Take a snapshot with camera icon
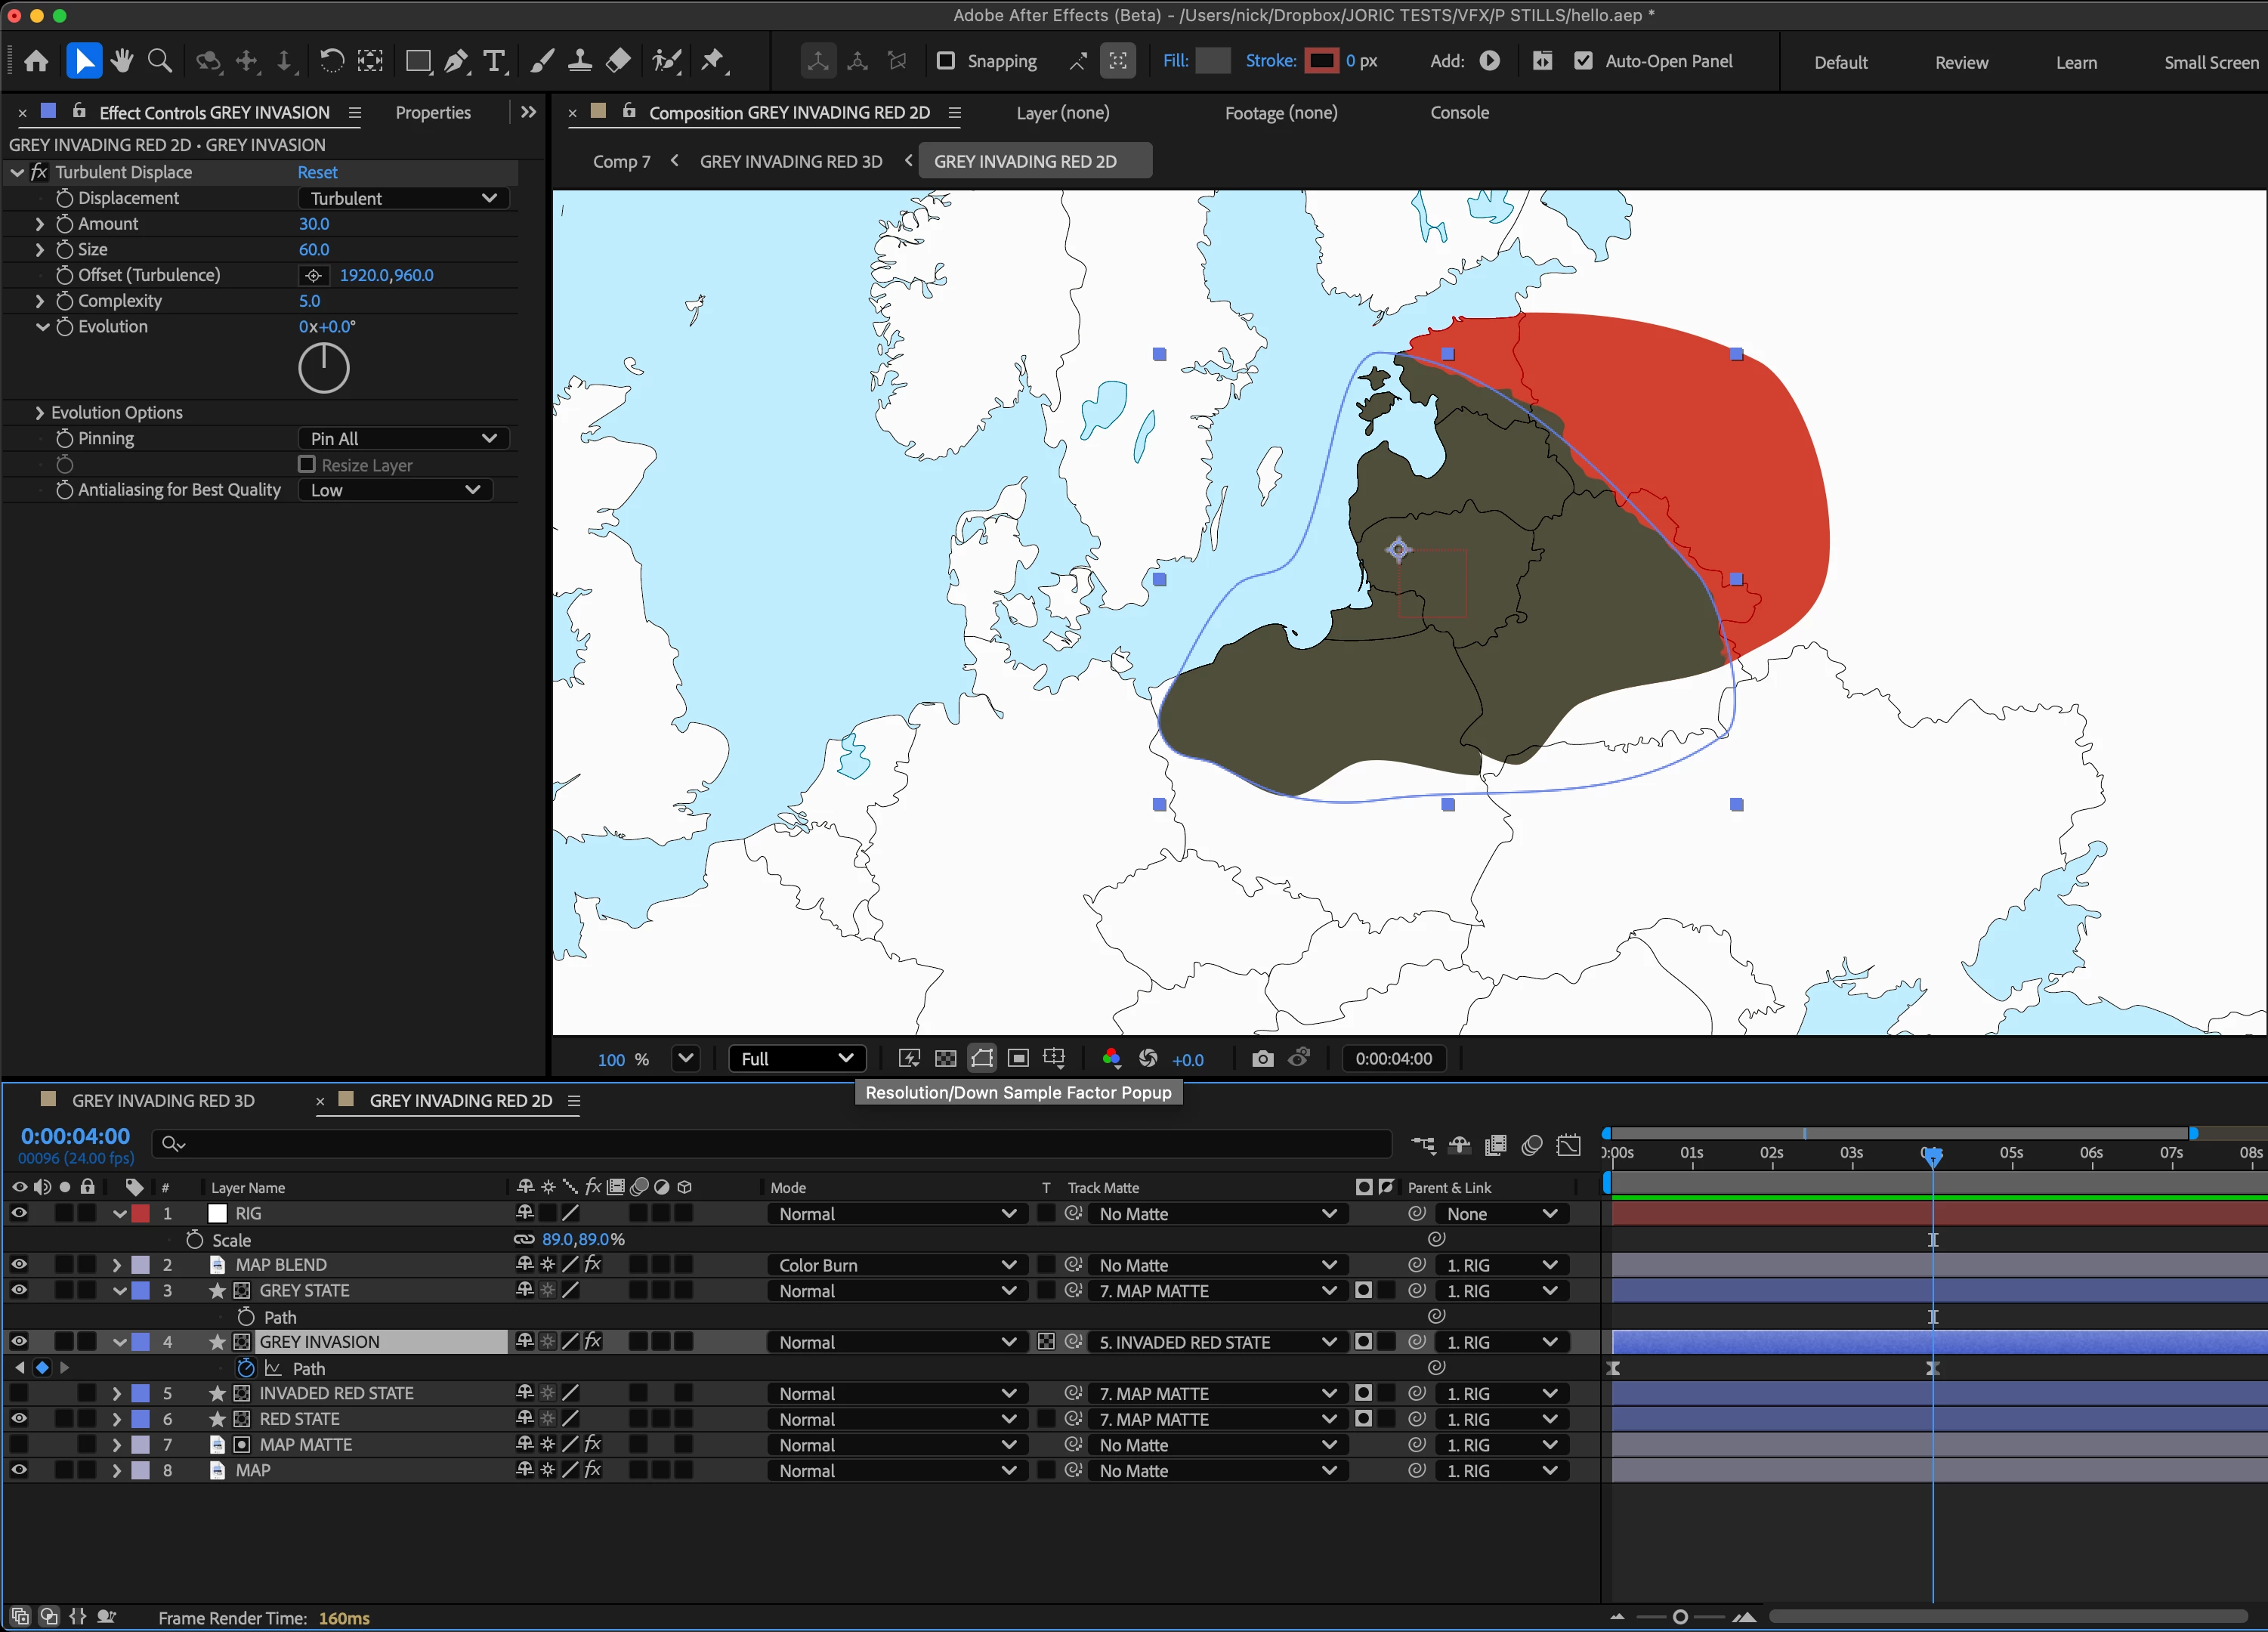 (1262, 1059)
